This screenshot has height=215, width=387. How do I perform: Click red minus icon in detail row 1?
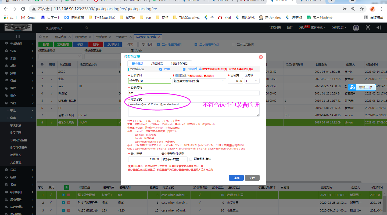pyautogui.click(x=69, y=195)
